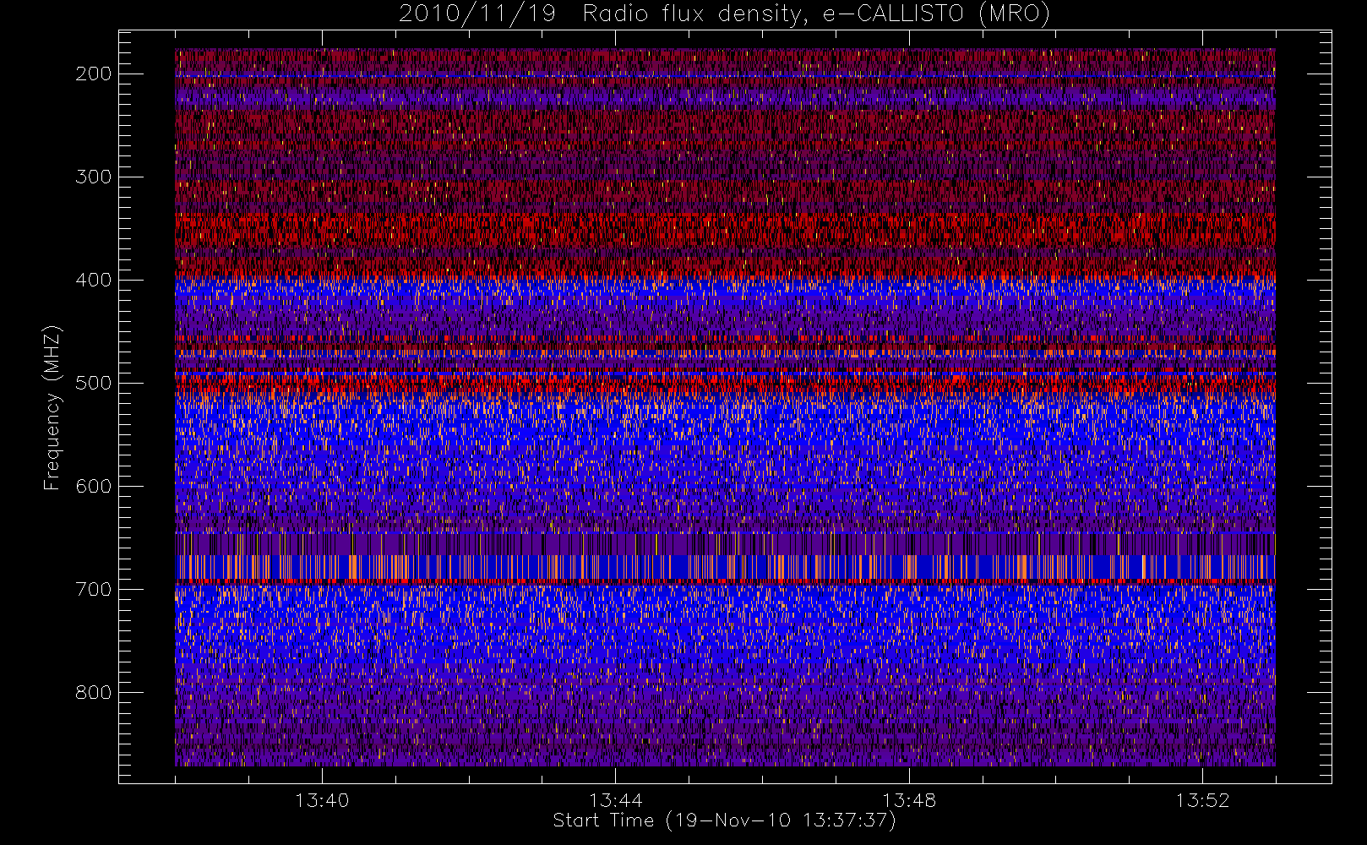Click the 200 frequency tick label
Image resolution: width=1367 pixels, height=845 pixels.
pyautogui.click(x=94, y=74)
